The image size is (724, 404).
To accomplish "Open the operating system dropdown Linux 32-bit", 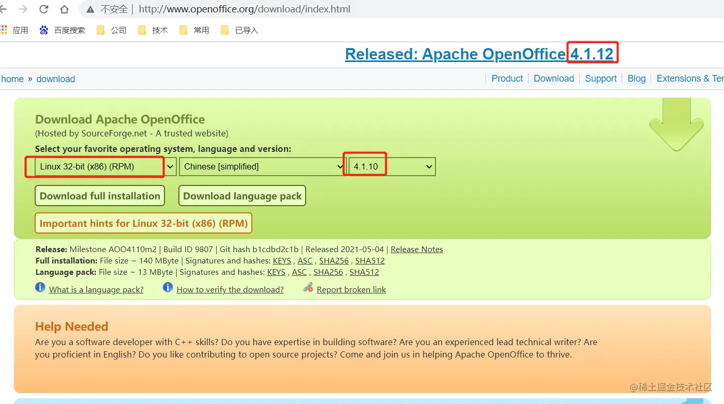I will [105, 166].
